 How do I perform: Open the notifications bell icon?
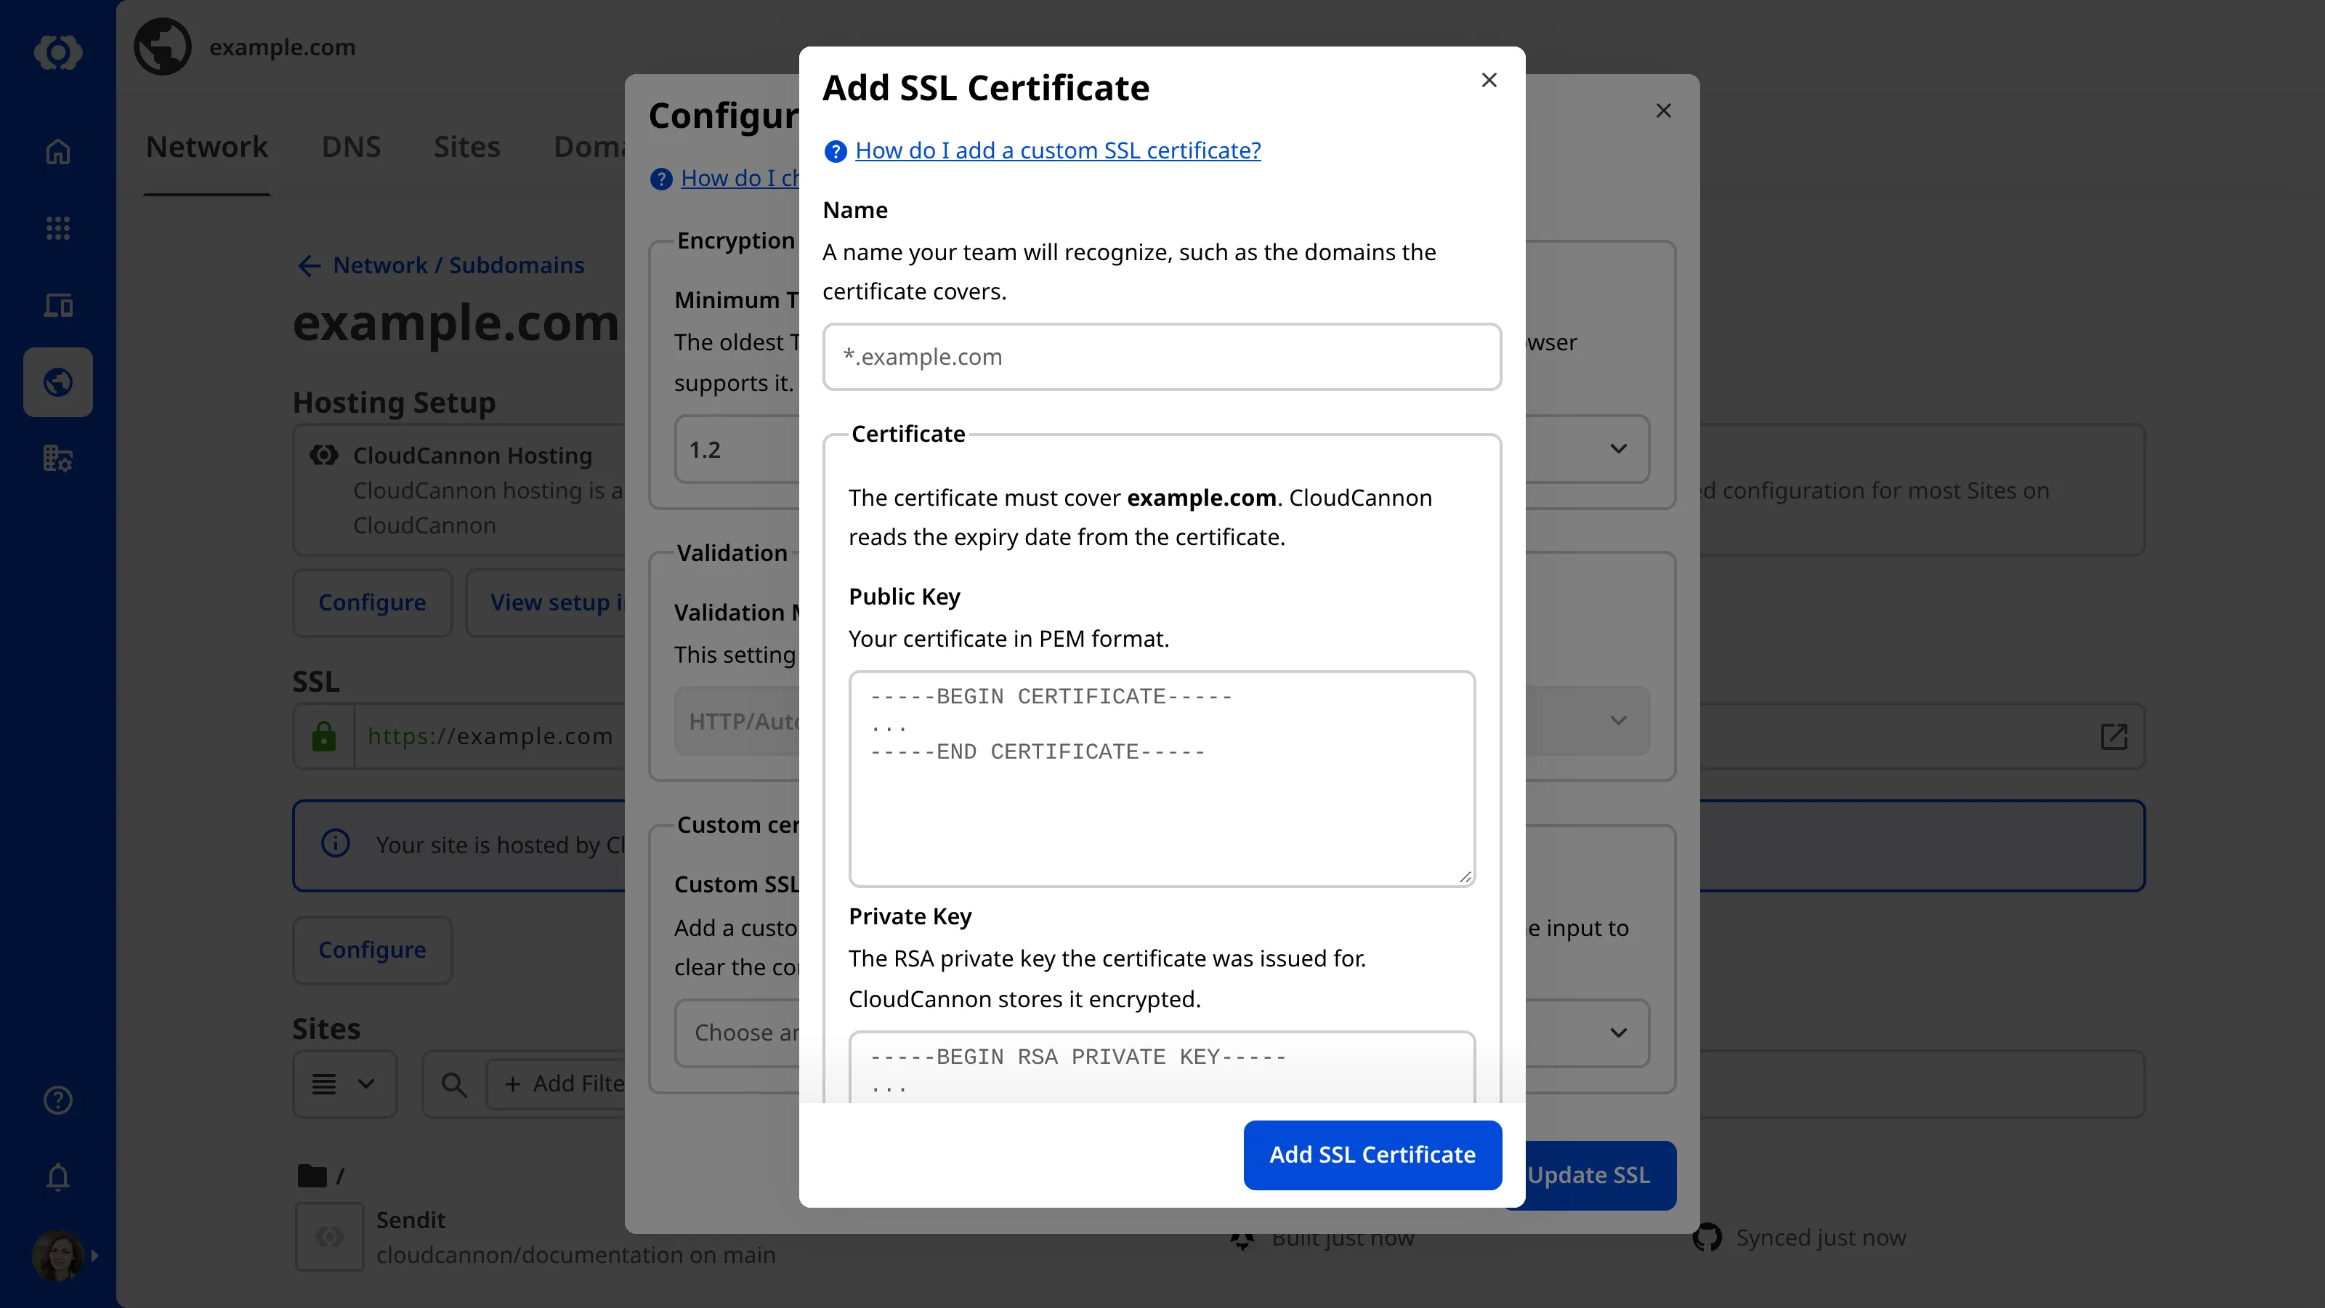pyautogui.click(x=58, y=1177)
